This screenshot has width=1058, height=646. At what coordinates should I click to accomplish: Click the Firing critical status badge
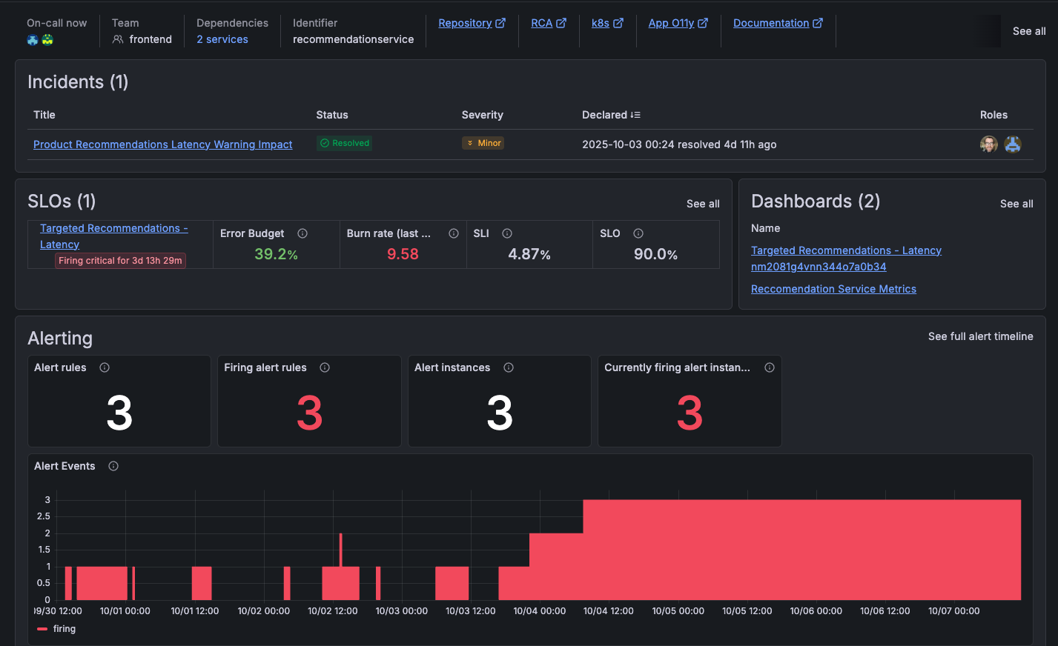[x=120, y=261]
